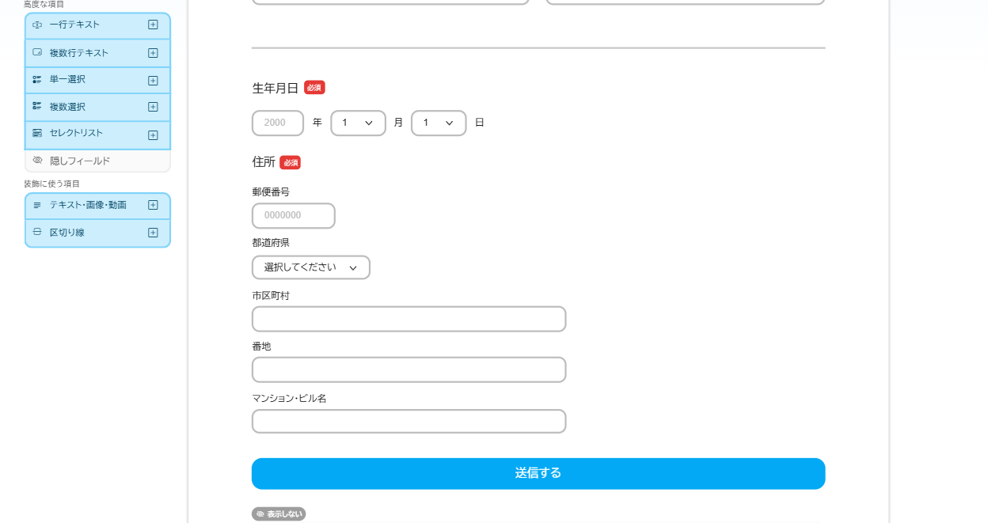
Task: Click the 隠しフィールド eye-slash icon
Action: 37,161
